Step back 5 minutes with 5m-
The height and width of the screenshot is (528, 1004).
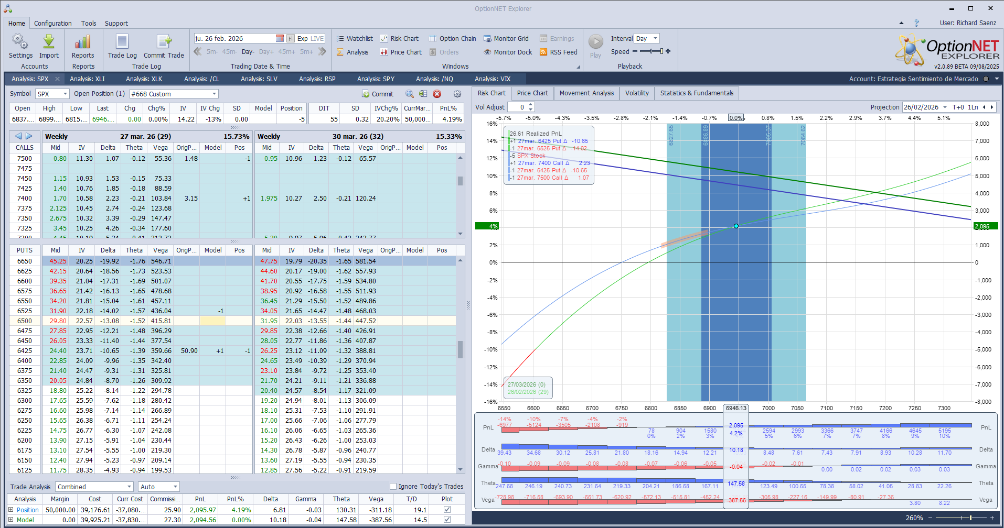click(x=212, y=52)
